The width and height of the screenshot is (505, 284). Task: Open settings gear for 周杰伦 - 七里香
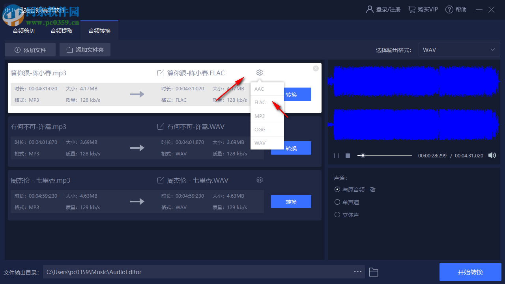click(259, 179)
